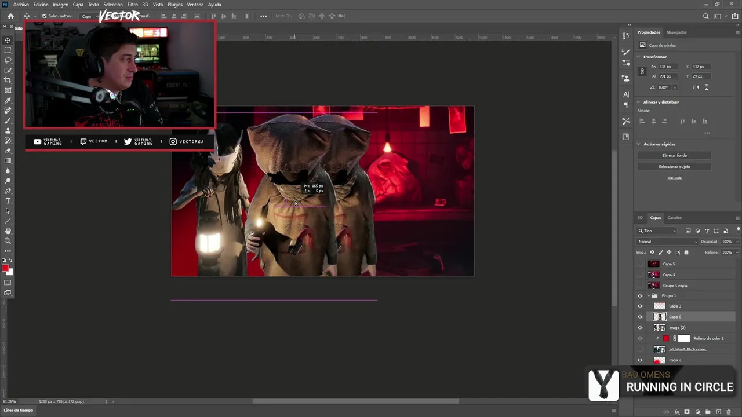
Task: Select the Clone Stamp tool
Action: [x=8, y=131]
